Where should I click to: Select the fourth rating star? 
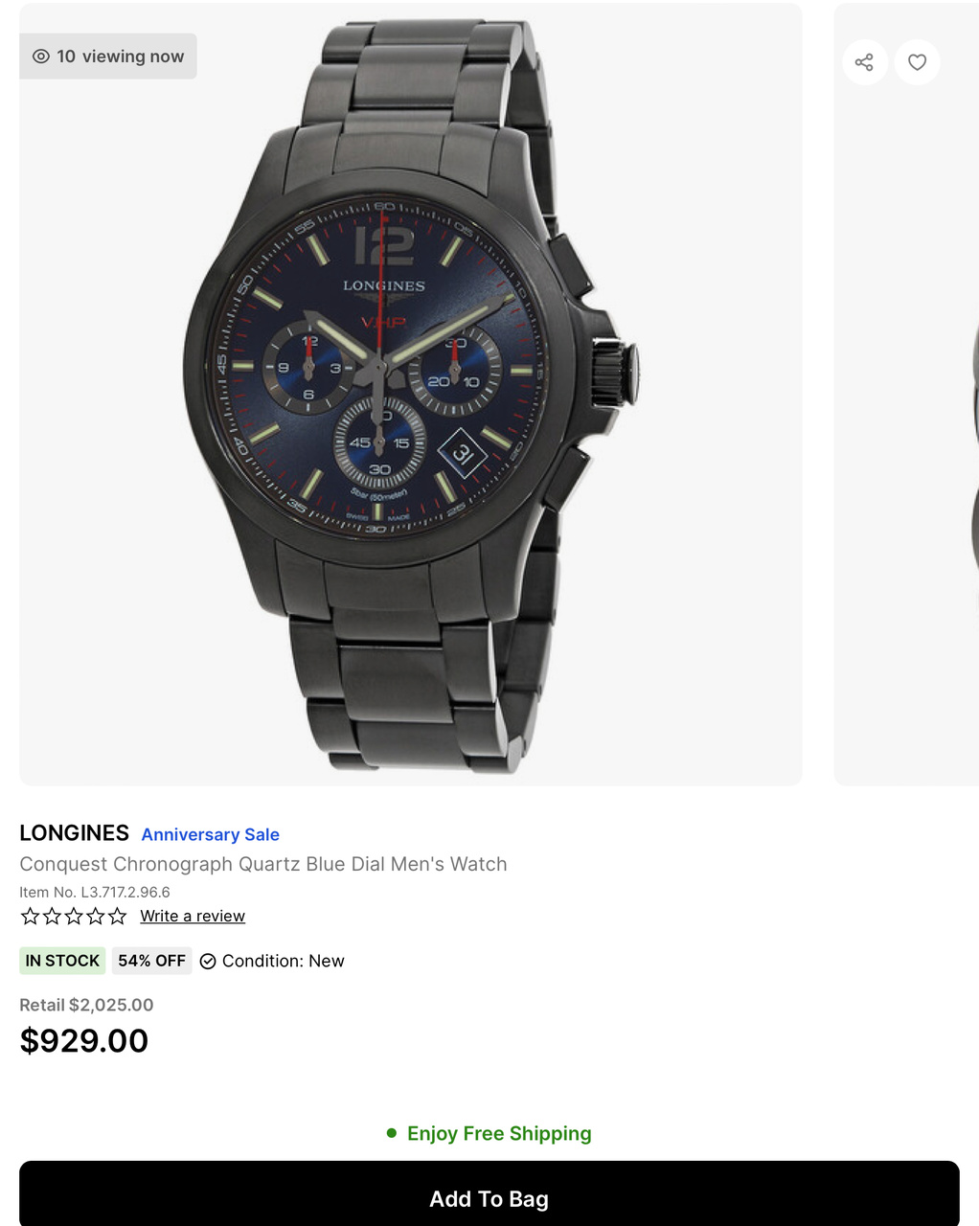[x=96, y=917]
